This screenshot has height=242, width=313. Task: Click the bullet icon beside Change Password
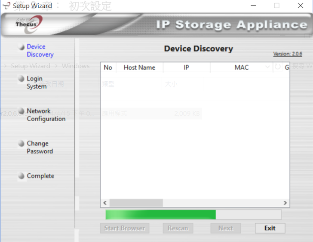coord(21,143)
